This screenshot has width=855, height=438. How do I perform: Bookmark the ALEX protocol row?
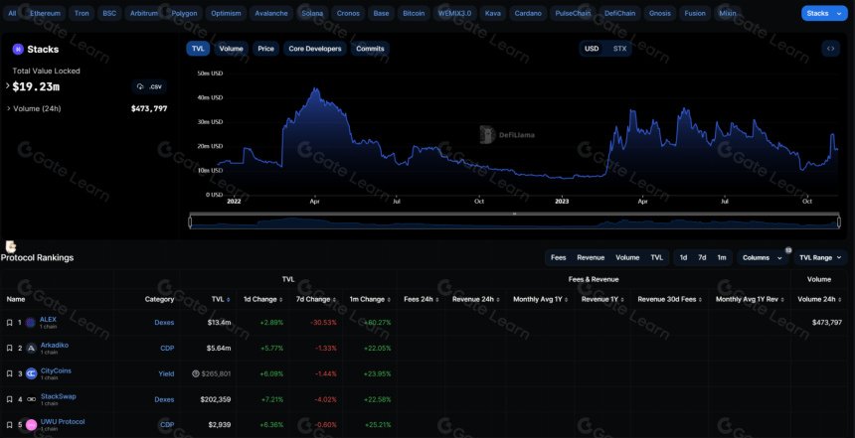coord(9,323)
